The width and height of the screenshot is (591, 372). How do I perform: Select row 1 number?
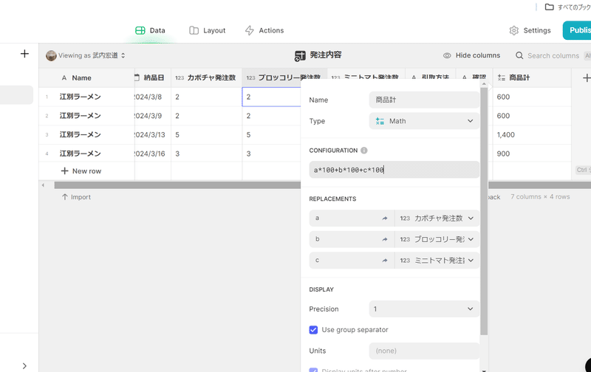click(47, 97)
